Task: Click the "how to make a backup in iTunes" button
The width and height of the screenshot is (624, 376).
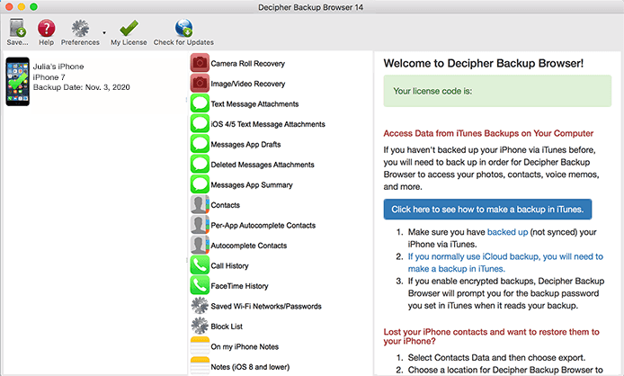Action: (x=487, y=209)
